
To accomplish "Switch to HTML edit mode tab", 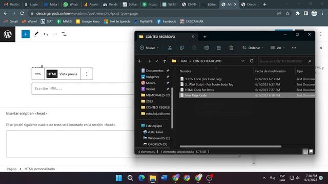I will tap(52, 74).
